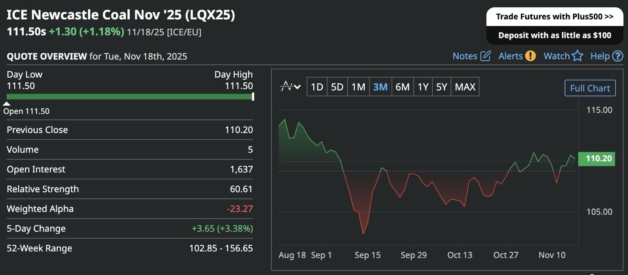Select the 1D chart range
This screenshot has width=628, height=275.
click(317, 87)
